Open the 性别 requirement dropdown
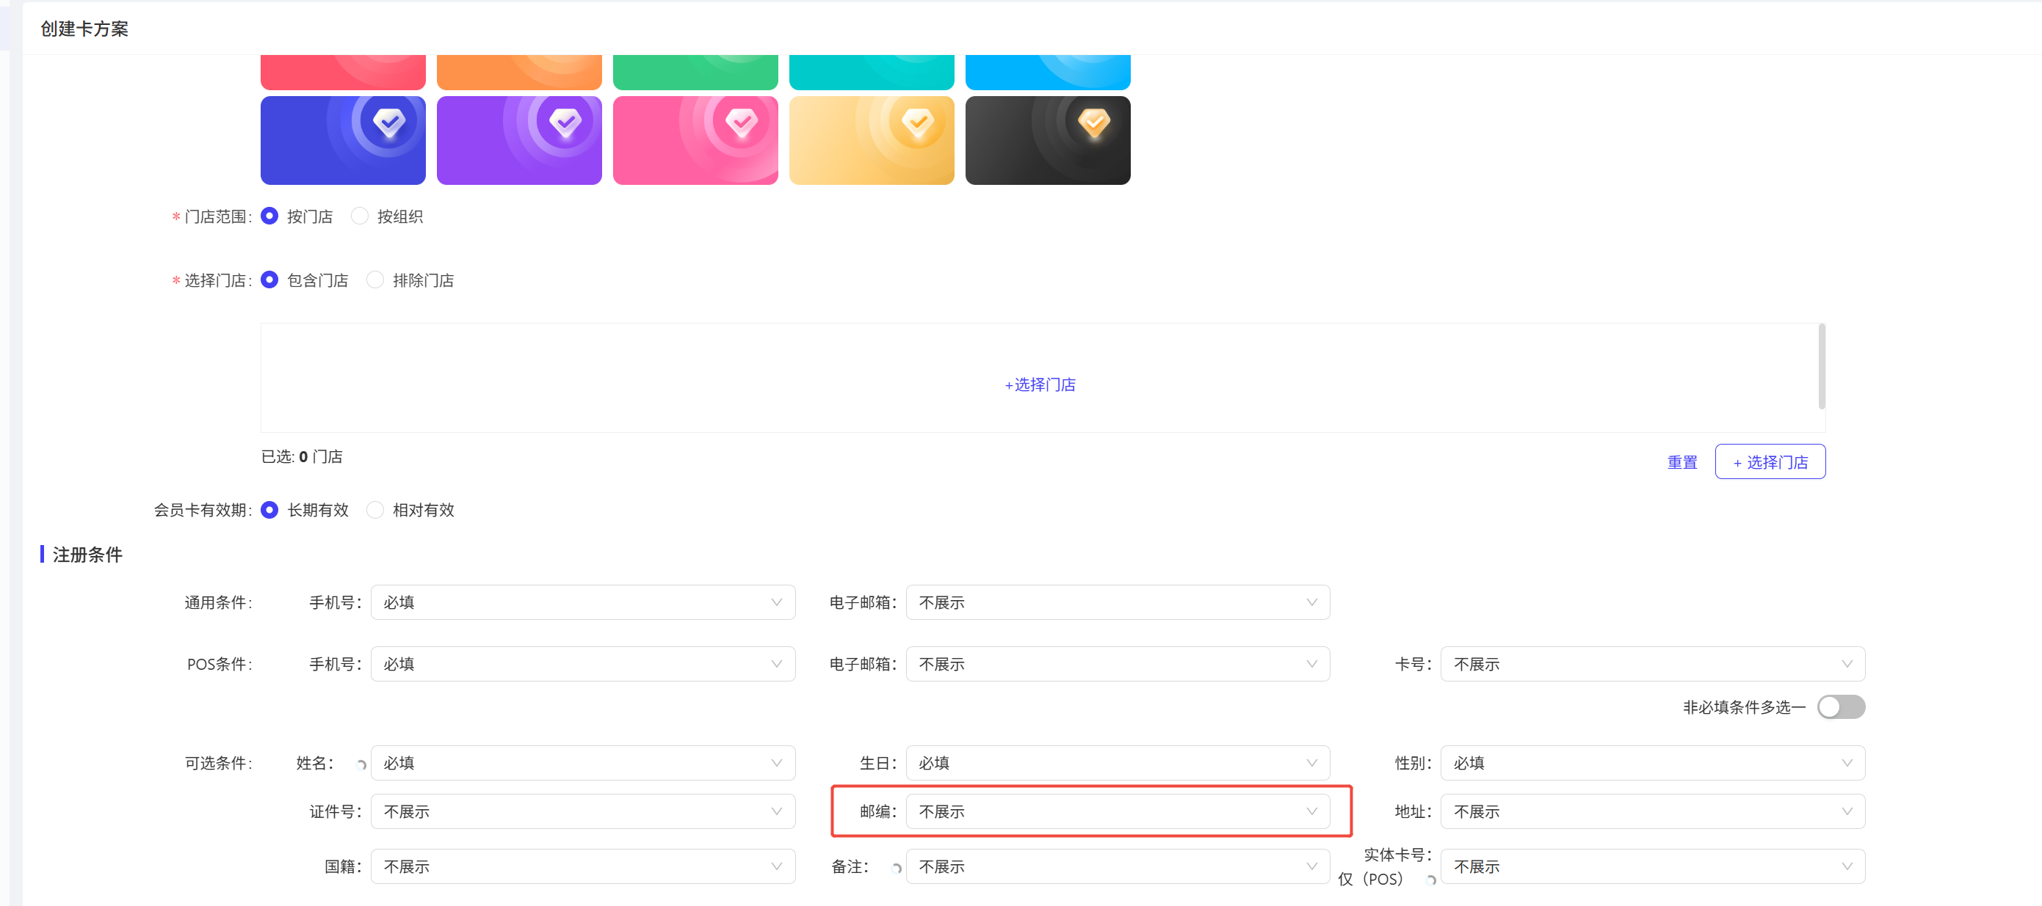The height and width of the screenshot is (906, 2042). tap(1652, 763)
